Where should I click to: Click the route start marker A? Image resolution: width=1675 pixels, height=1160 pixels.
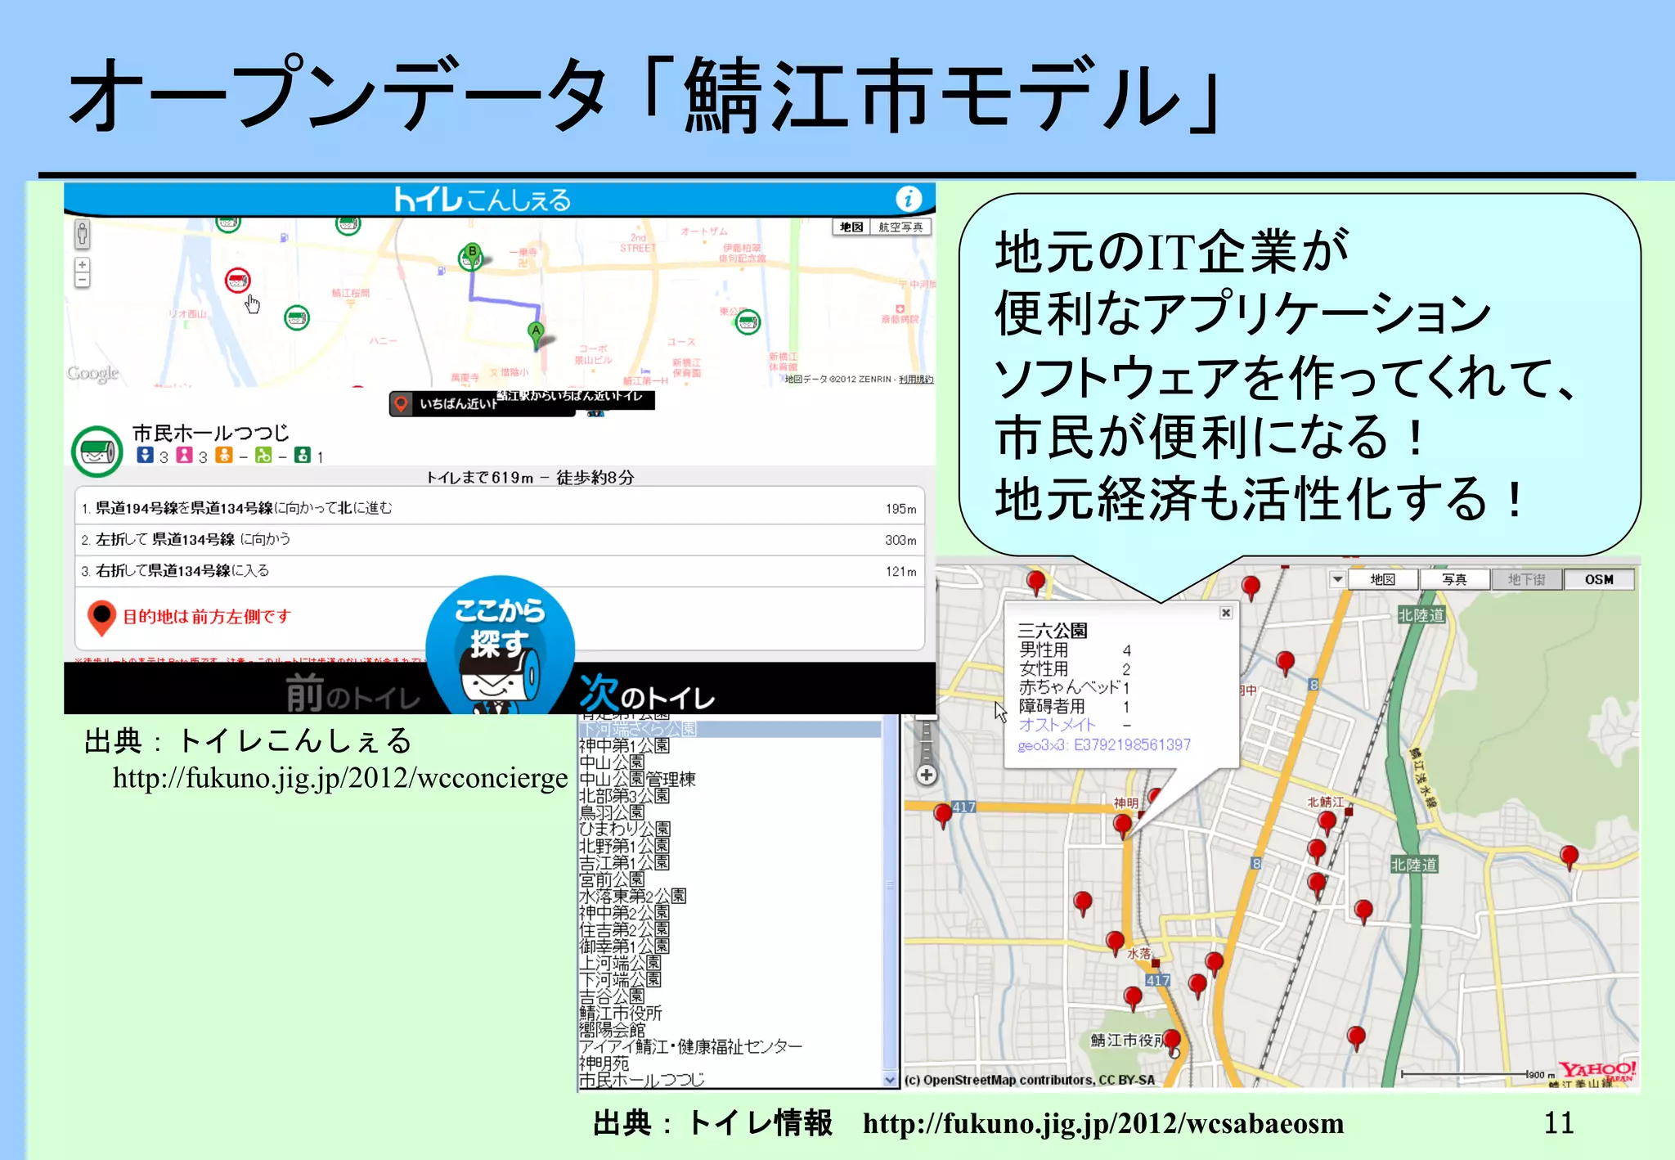click(536, 333)
